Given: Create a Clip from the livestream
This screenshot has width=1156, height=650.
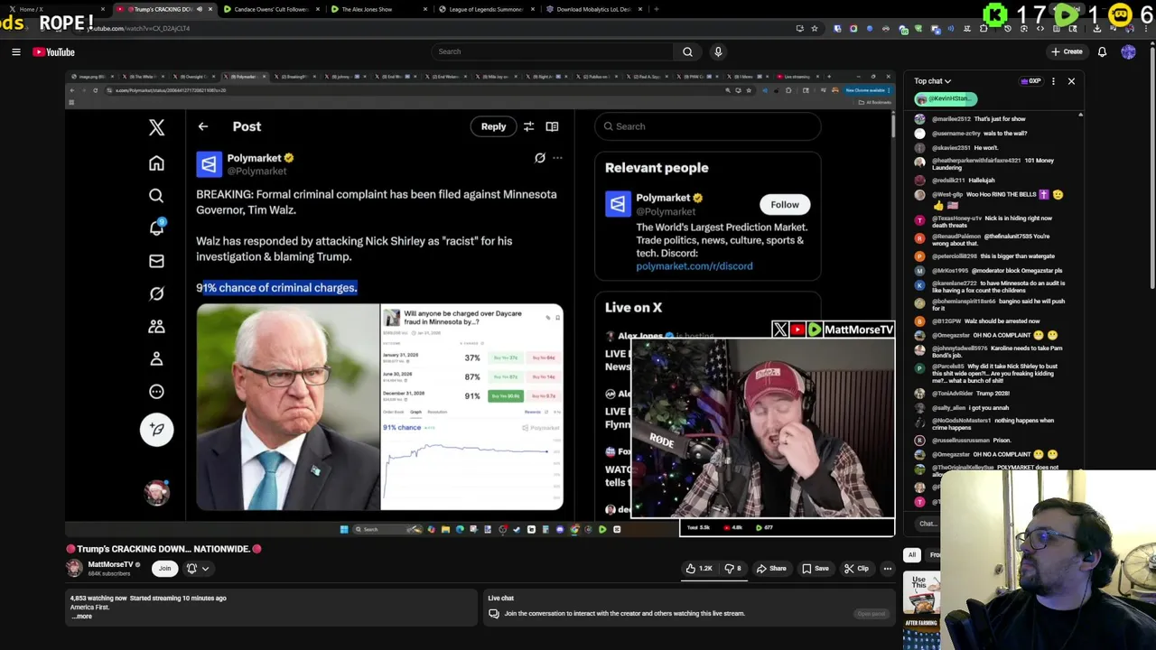Looking at the screenshot, I should pyautogui.click(x=856, y=569).
